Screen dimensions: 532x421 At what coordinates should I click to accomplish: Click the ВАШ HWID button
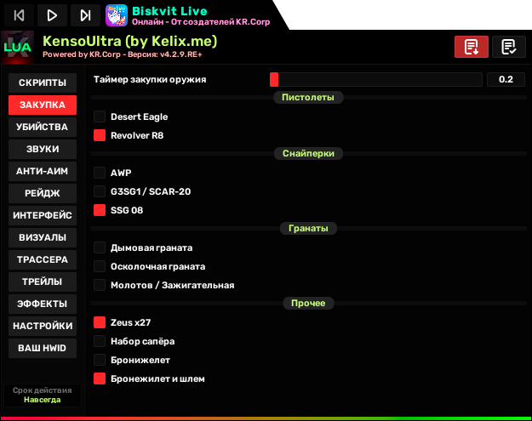point(43,348)
